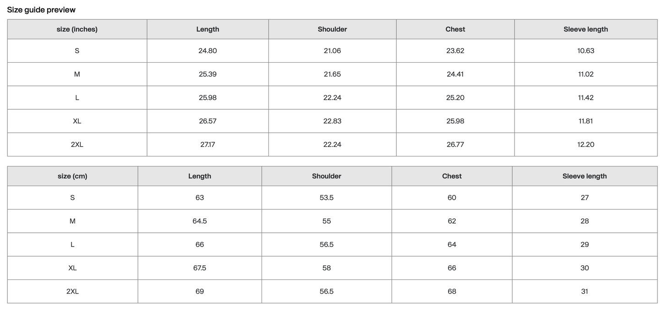
Task: Click the 21.65 shoulder value
Action: pyautogui.click(x=332, y=74)
